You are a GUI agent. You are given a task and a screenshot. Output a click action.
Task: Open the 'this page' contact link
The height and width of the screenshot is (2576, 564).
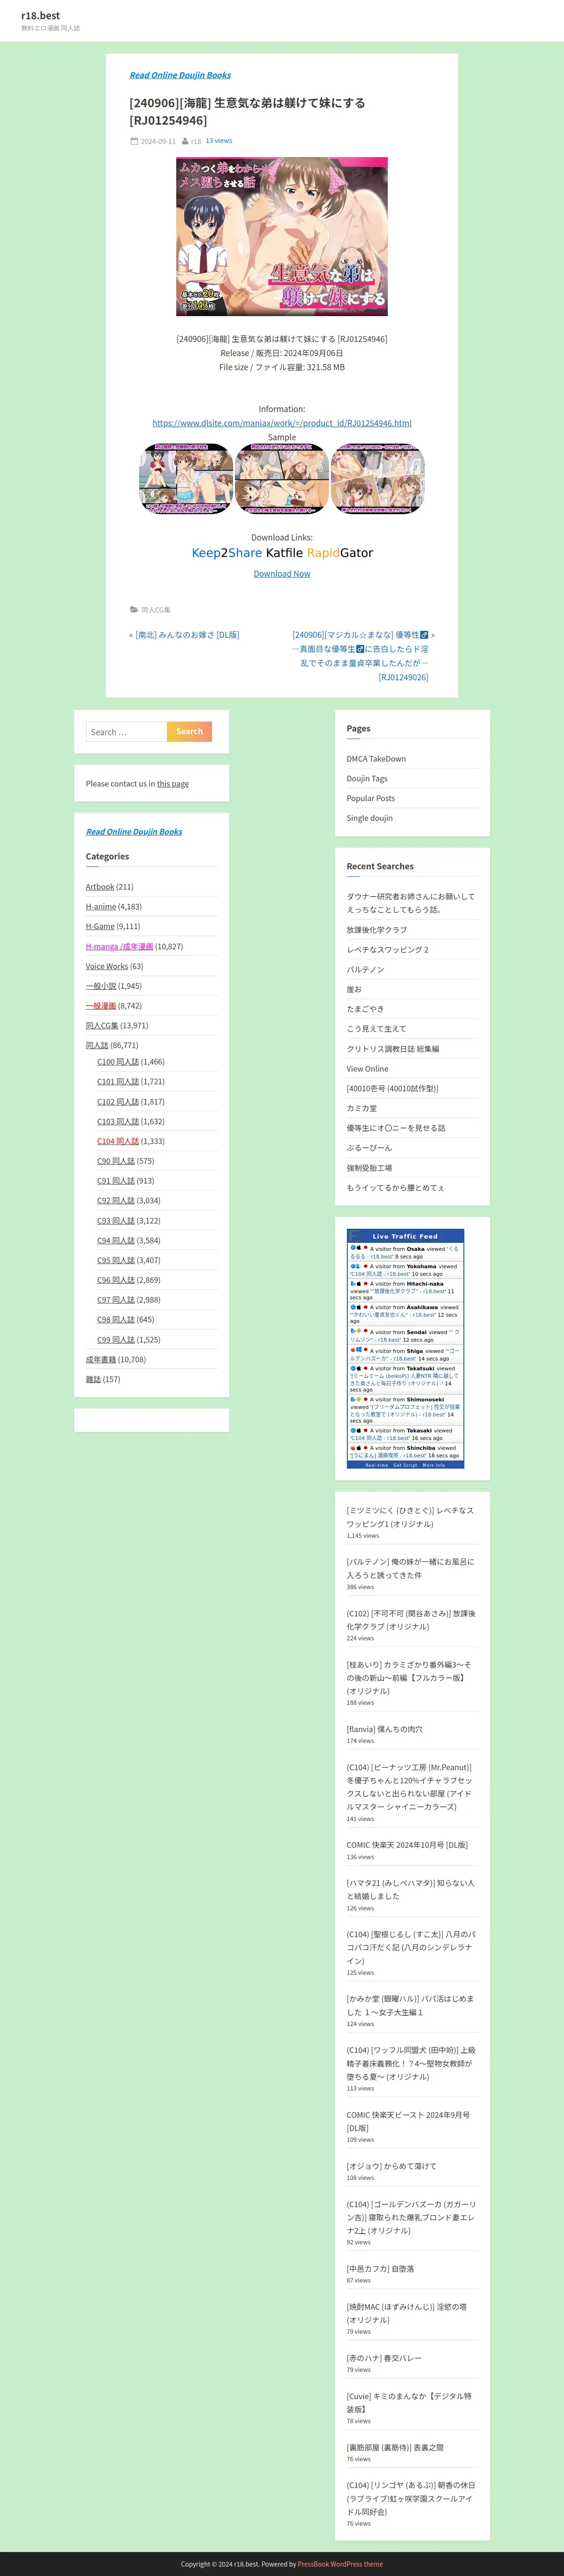point(173,784)
